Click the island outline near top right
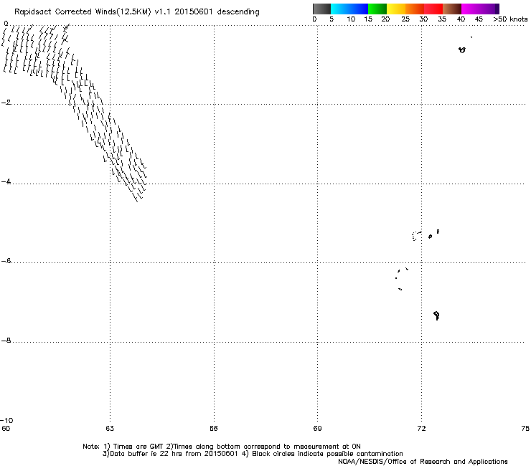This screenshot has width=531, height=466. 462,50
